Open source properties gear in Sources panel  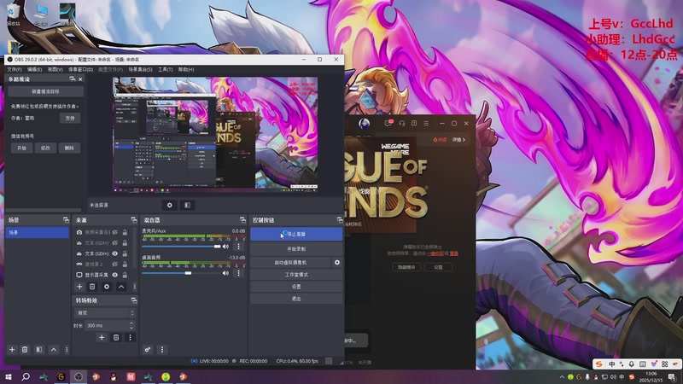coord(107,287)
